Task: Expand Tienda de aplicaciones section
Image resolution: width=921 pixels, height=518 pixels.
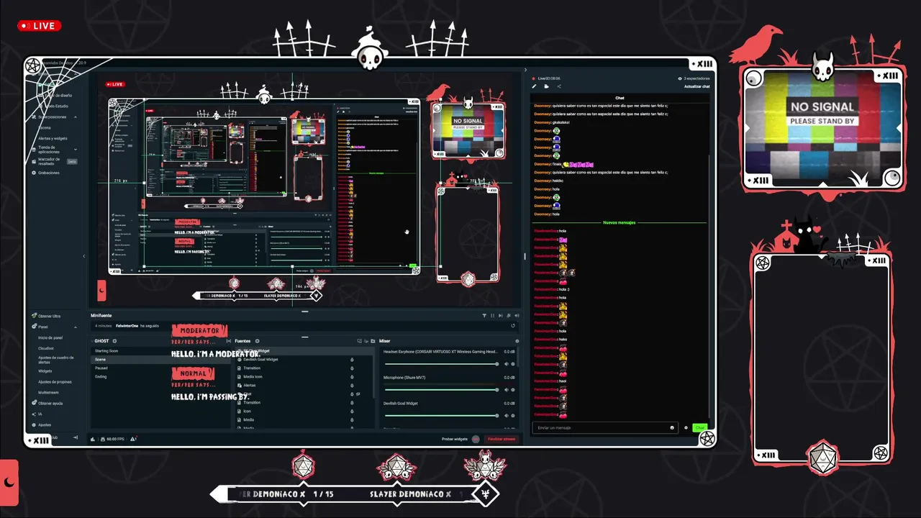Action: (x=76, y=150)
